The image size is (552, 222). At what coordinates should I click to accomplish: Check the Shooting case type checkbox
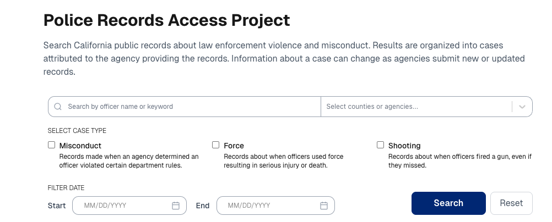[x=380, y=145]
